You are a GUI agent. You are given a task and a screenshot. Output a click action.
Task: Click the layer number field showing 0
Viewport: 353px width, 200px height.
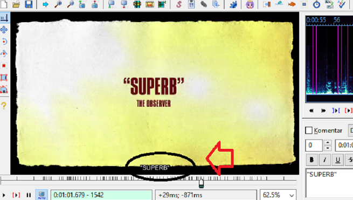click(x=314, y=145)
